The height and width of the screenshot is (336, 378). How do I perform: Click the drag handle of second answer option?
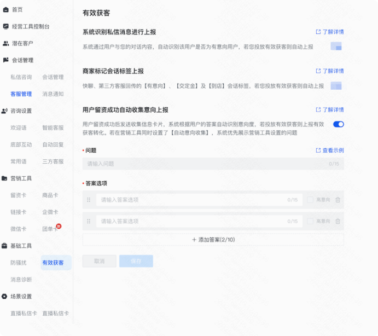pyautogui.click(x=89, y=221)
